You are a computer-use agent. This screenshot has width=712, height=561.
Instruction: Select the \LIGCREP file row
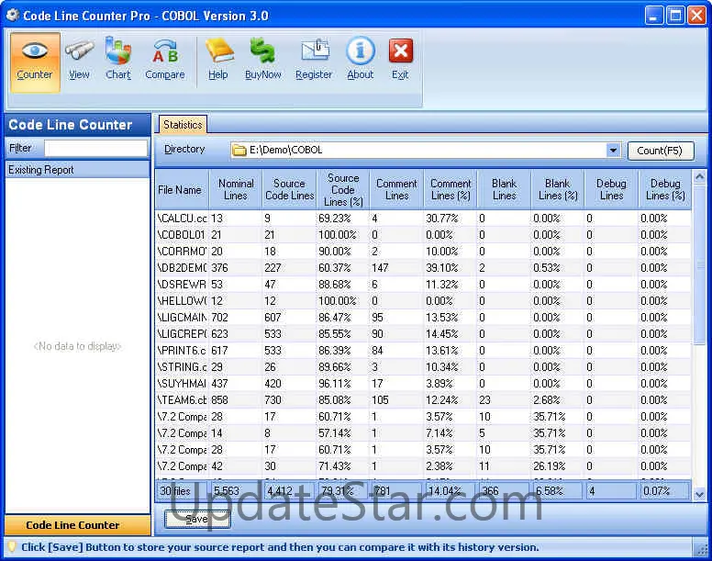(423, 334)
